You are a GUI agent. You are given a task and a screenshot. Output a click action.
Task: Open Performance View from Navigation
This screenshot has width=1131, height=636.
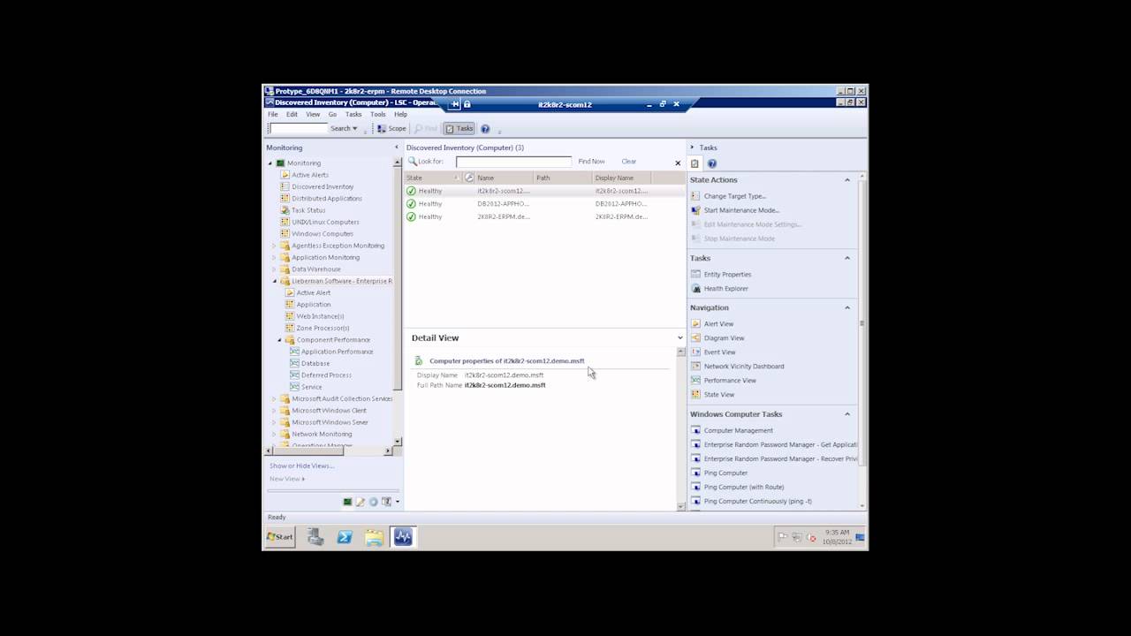point(730,381)
